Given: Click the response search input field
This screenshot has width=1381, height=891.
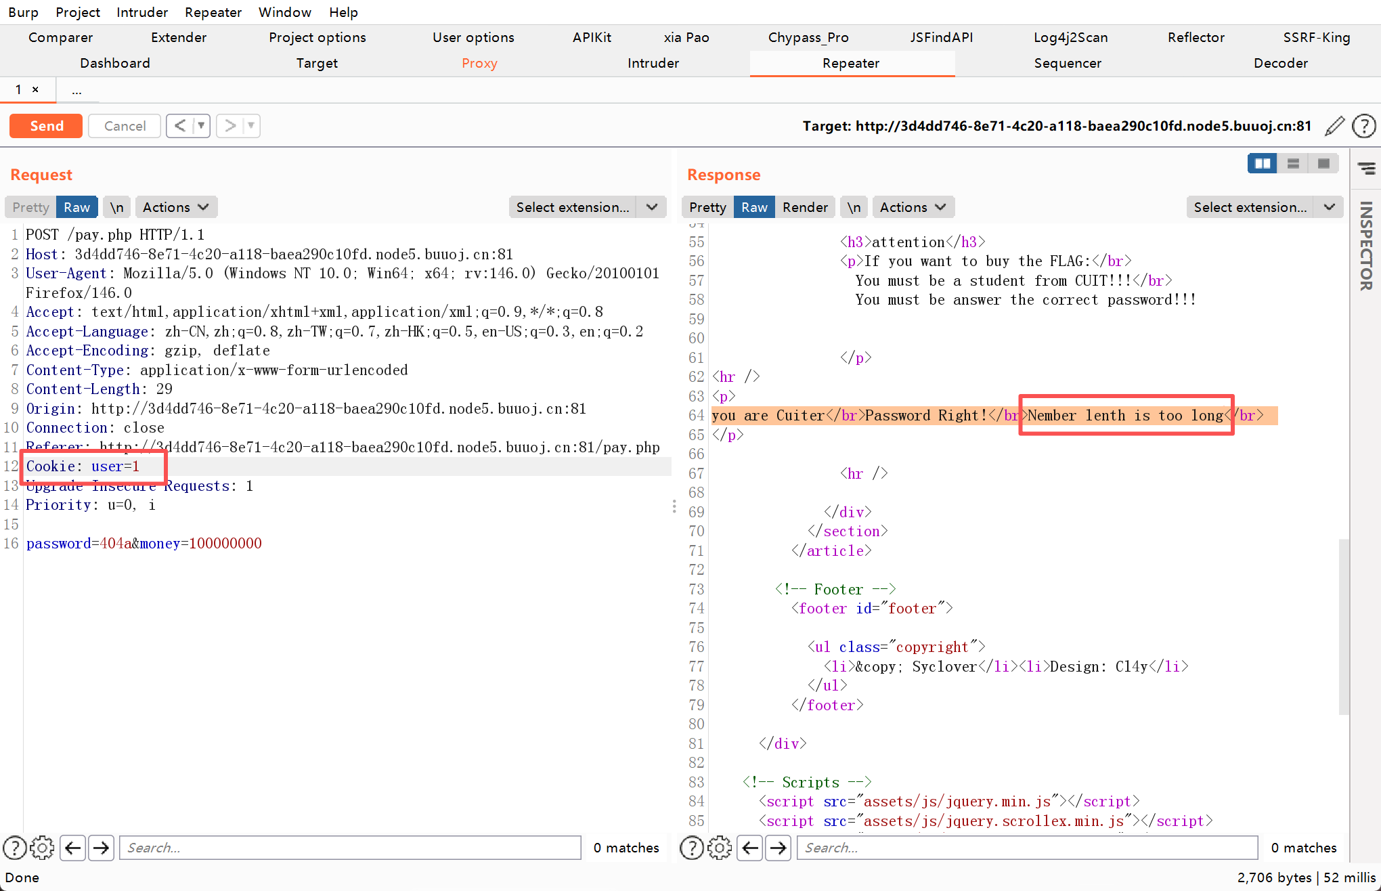Looking at the screenshot, I should click(1027, 848).
